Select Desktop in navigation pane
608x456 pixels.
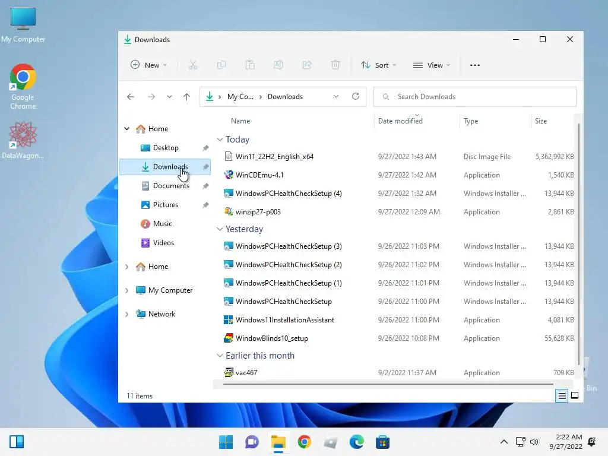(165, 148)
